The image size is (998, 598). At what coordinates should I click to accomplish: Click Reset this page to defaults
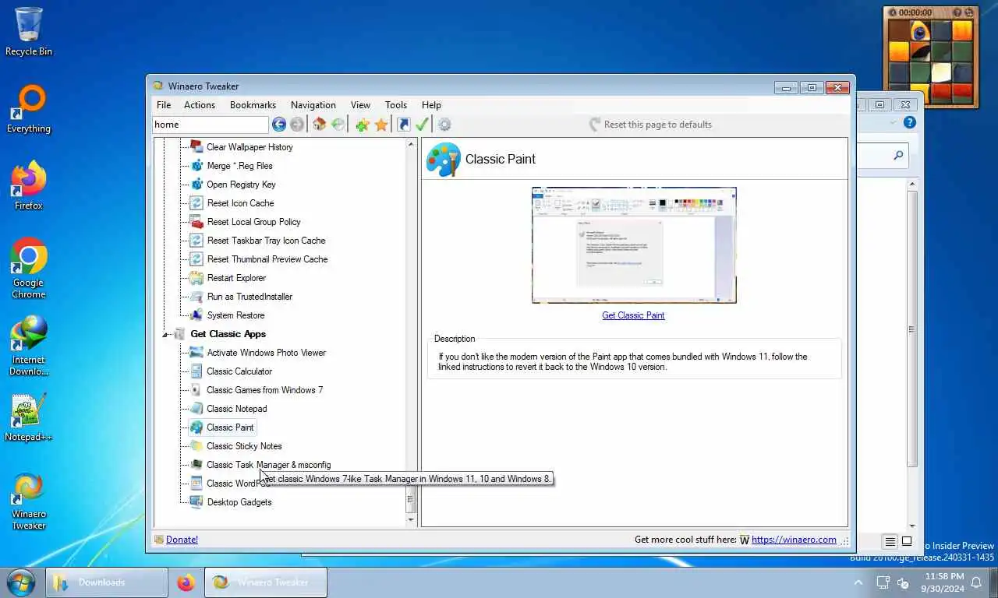point(650,125)
